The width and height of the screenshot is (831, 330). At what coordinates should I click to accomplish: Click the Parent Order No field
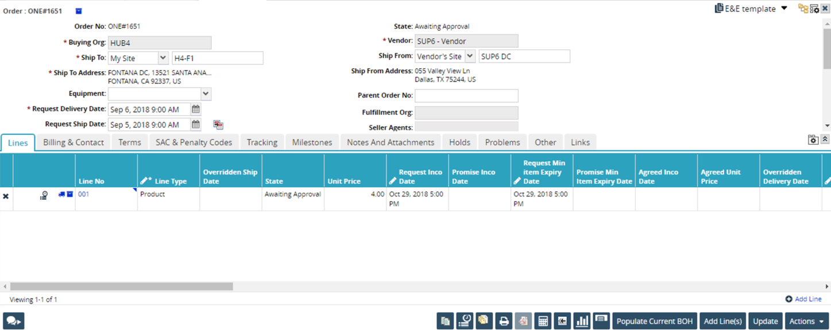point(466,96)
